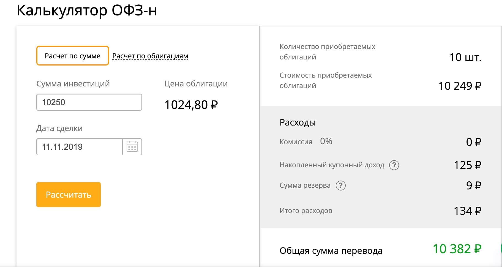This screenshot has height=267, width=502.
Task: Click the green "10 382 ₽" total amount
Action: tap(457, 249)
